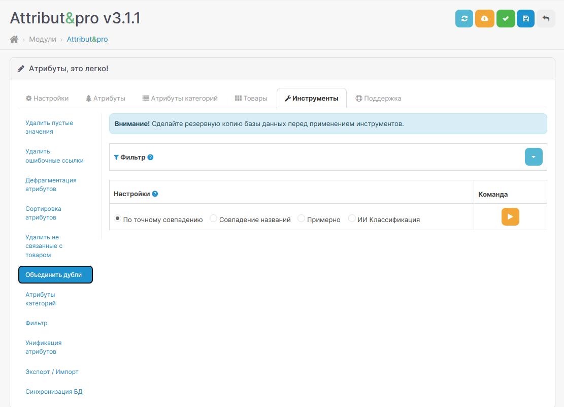Viewport: 564px width, 407px height.
Task: Open Сортировка атрибутов tool
Action: pos(55,213)
